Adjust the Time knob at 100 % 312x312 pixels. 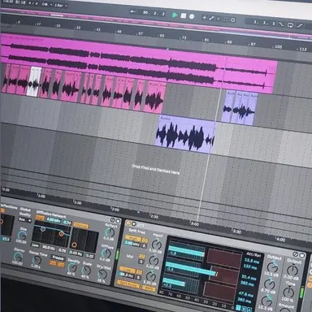pyautogui.click(x=288, y=292)
